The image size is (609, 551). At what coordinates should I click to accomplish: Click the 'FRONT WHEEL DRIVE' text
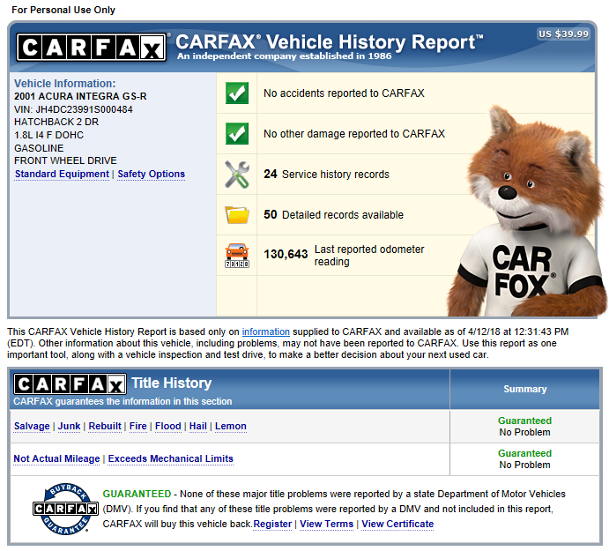coord(65,160)
